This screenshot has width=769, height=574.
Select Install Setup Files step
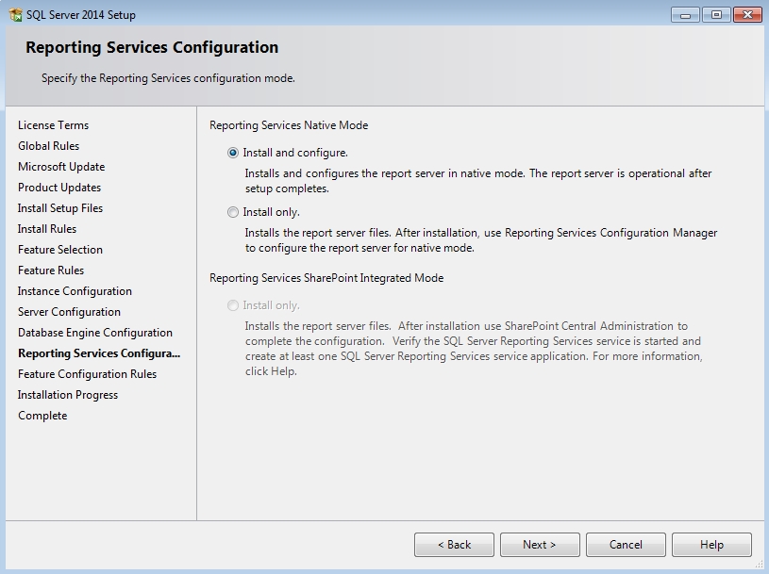pos(60,208)
